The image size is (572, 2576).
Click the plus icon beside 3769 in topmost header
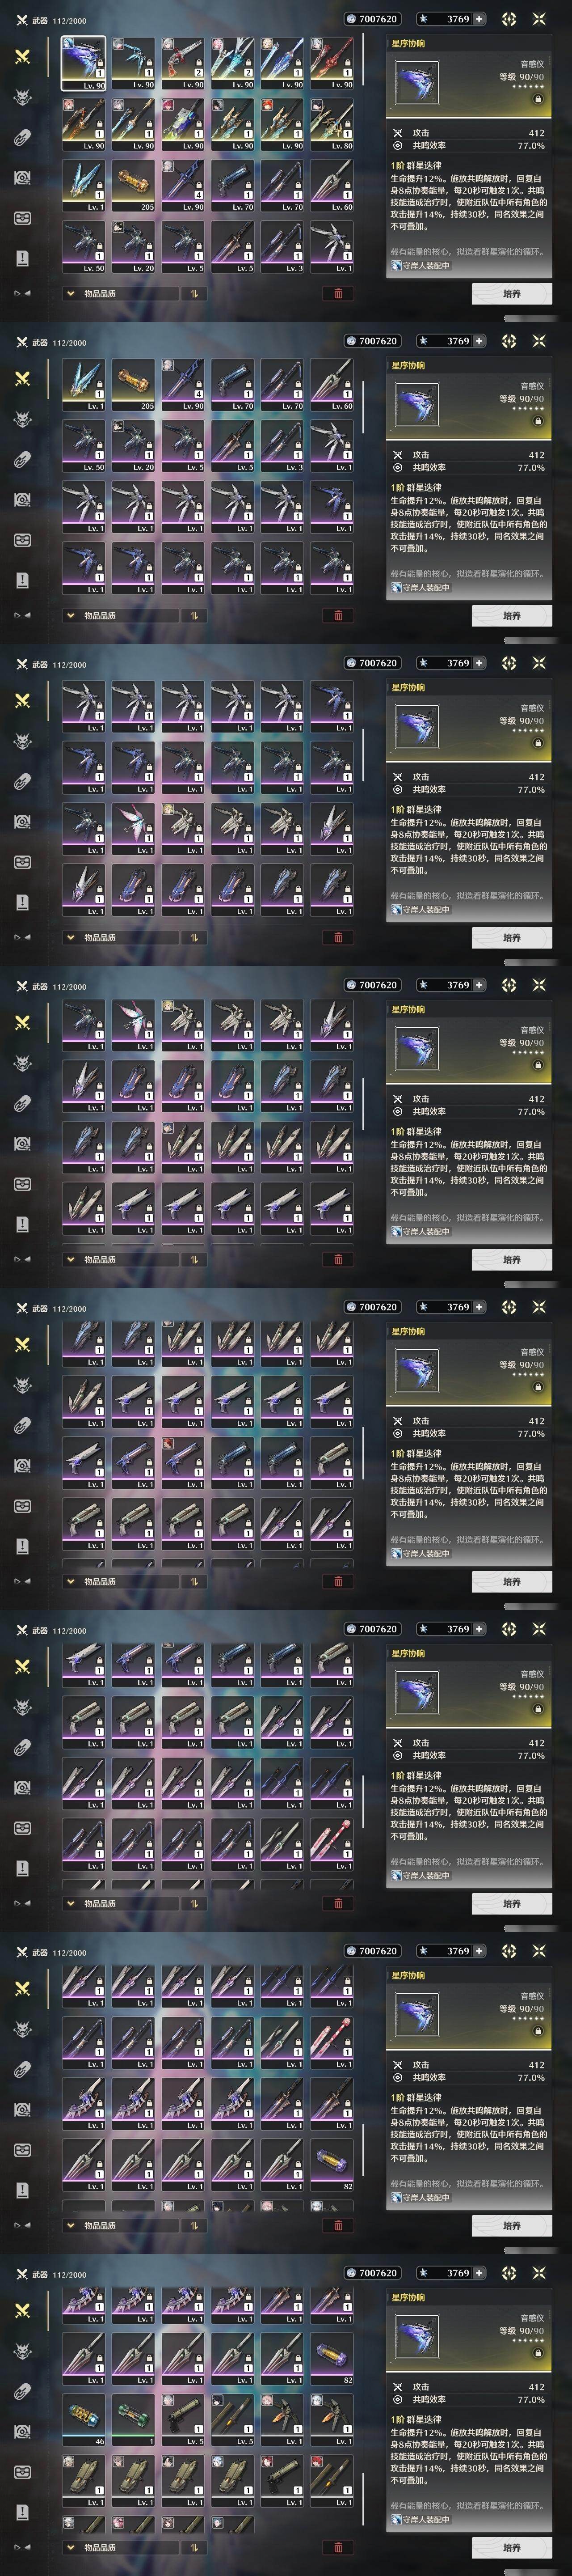pyautogui.click(x=479, y=19)
